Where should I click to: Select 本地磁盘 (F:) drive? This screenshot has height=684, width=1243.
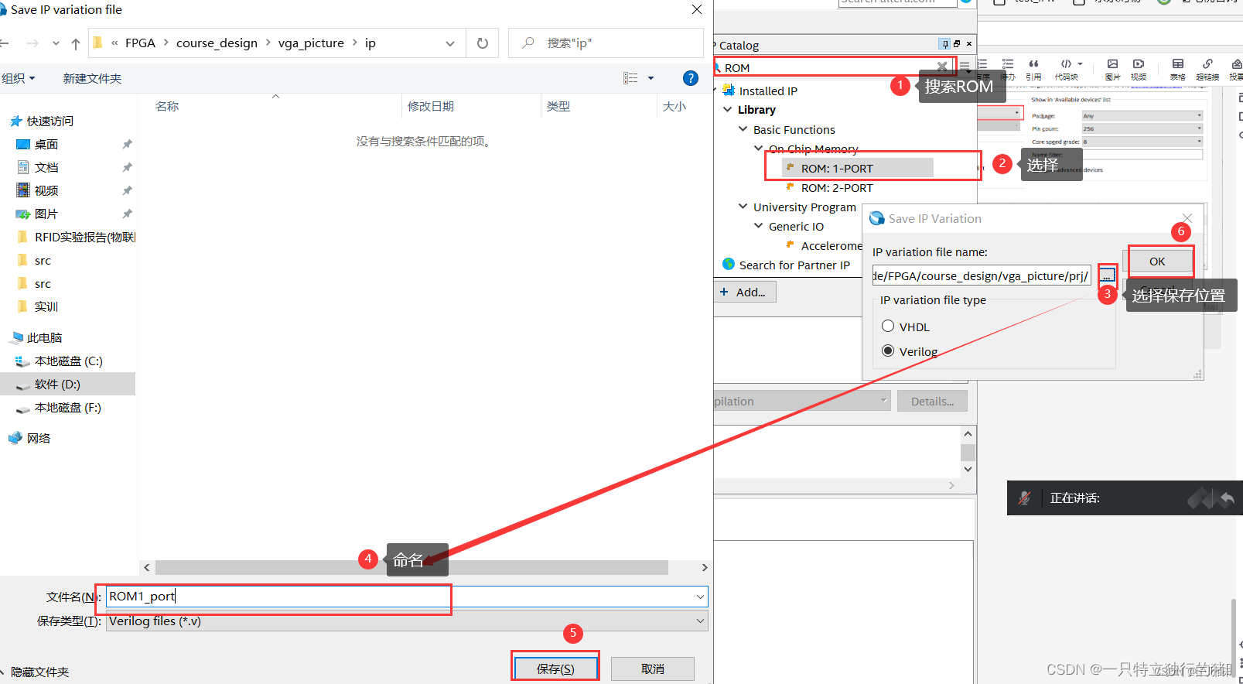[x=68, y=407]
